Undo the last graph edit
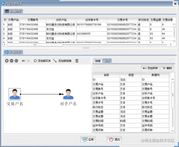This screenshot has width=179, height=147. [x=23, y=61]
